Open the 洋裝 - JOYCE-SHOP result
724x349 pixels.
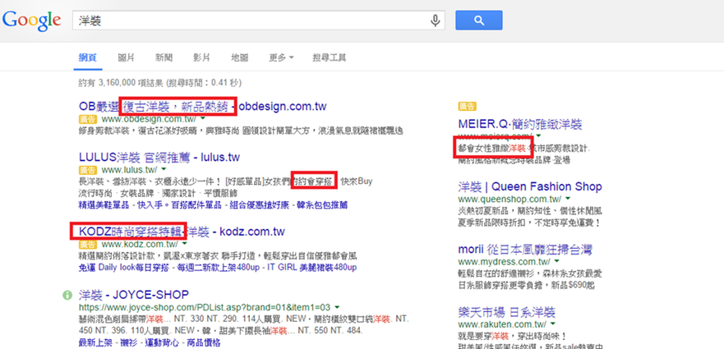click(134, 295)
